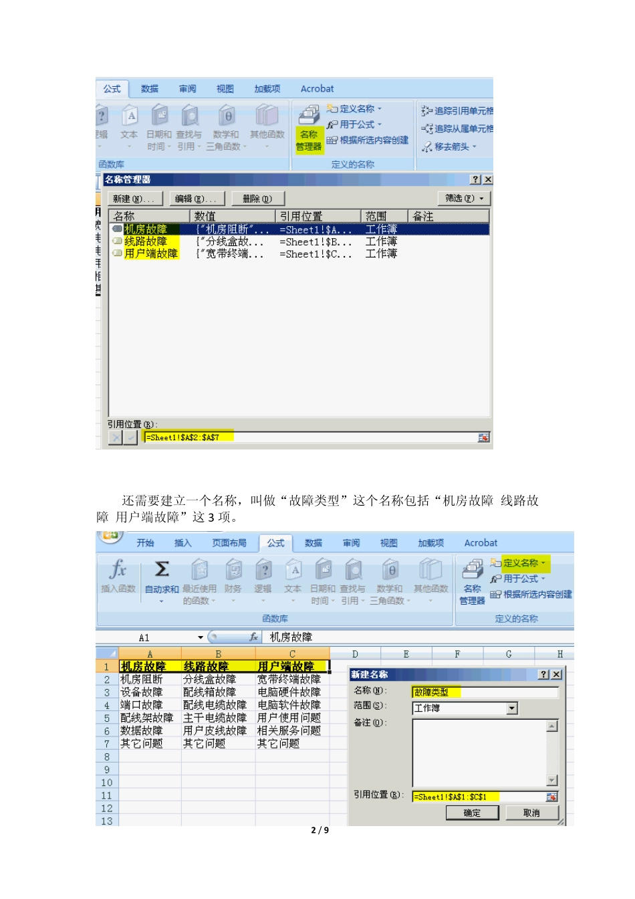Click the help ? button in 新建名称 dialog
Image resolution: width=635 pixels, height=899 pixels.
[544, 674]
